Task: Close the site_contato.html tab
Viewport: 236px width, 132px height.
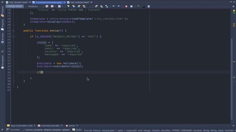Action: coord(91,3)
